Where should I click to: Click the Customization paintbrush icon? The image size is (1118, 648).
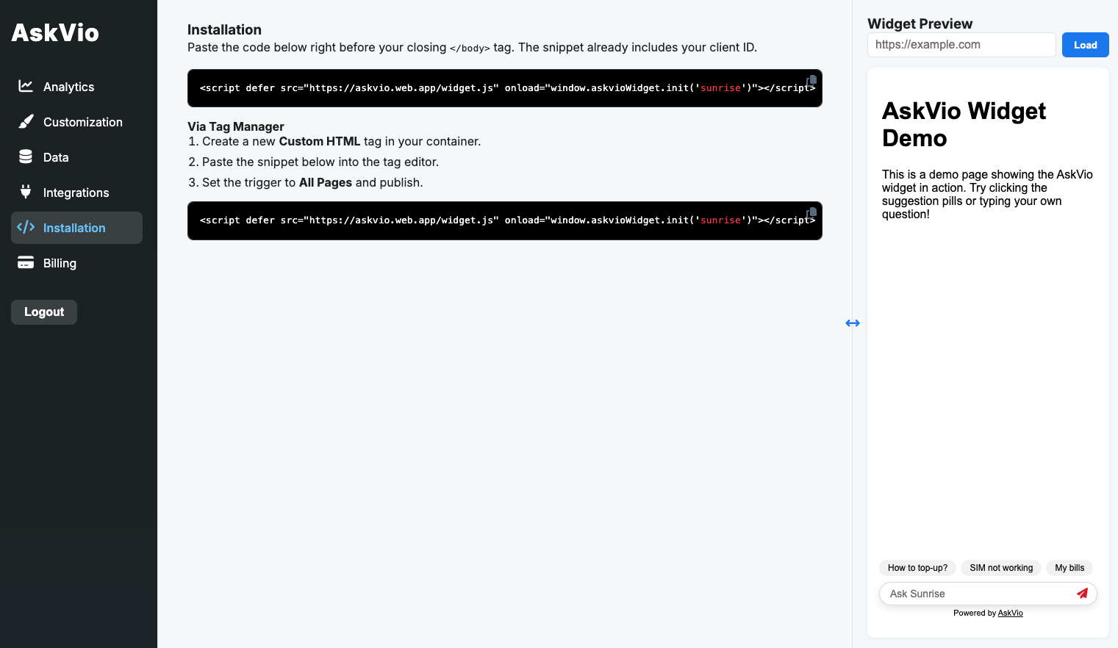click(x=26, y=121)
